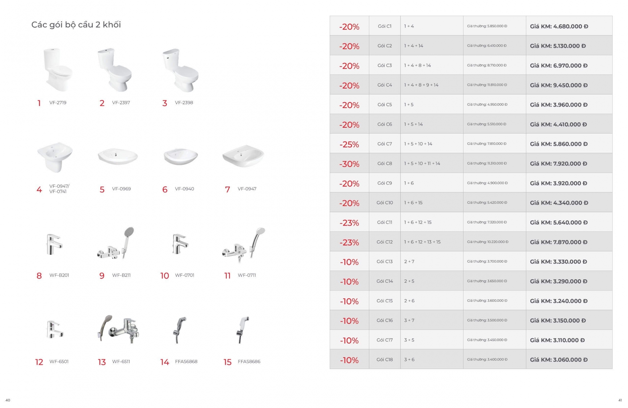This screenshot has height=408, width=628.
Task: Select the VF-0969 basin image
Action: [118, 156]
